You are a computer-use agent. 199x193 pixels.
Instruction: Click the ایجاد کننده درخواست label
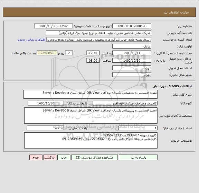177,40
